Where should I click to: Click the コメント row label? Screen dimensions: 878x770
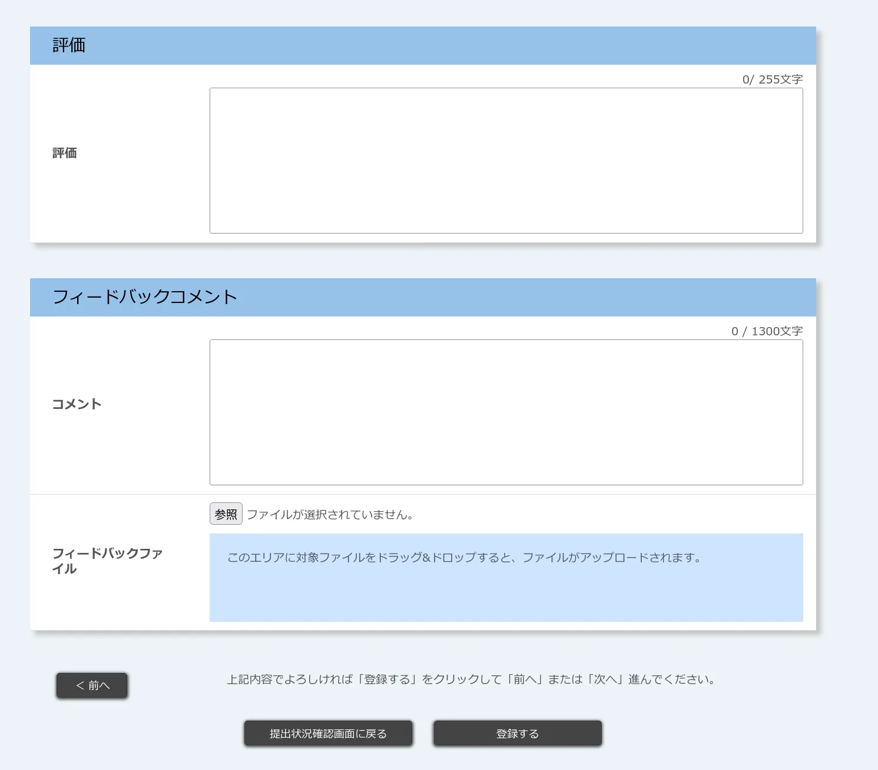tap(76, 404)
